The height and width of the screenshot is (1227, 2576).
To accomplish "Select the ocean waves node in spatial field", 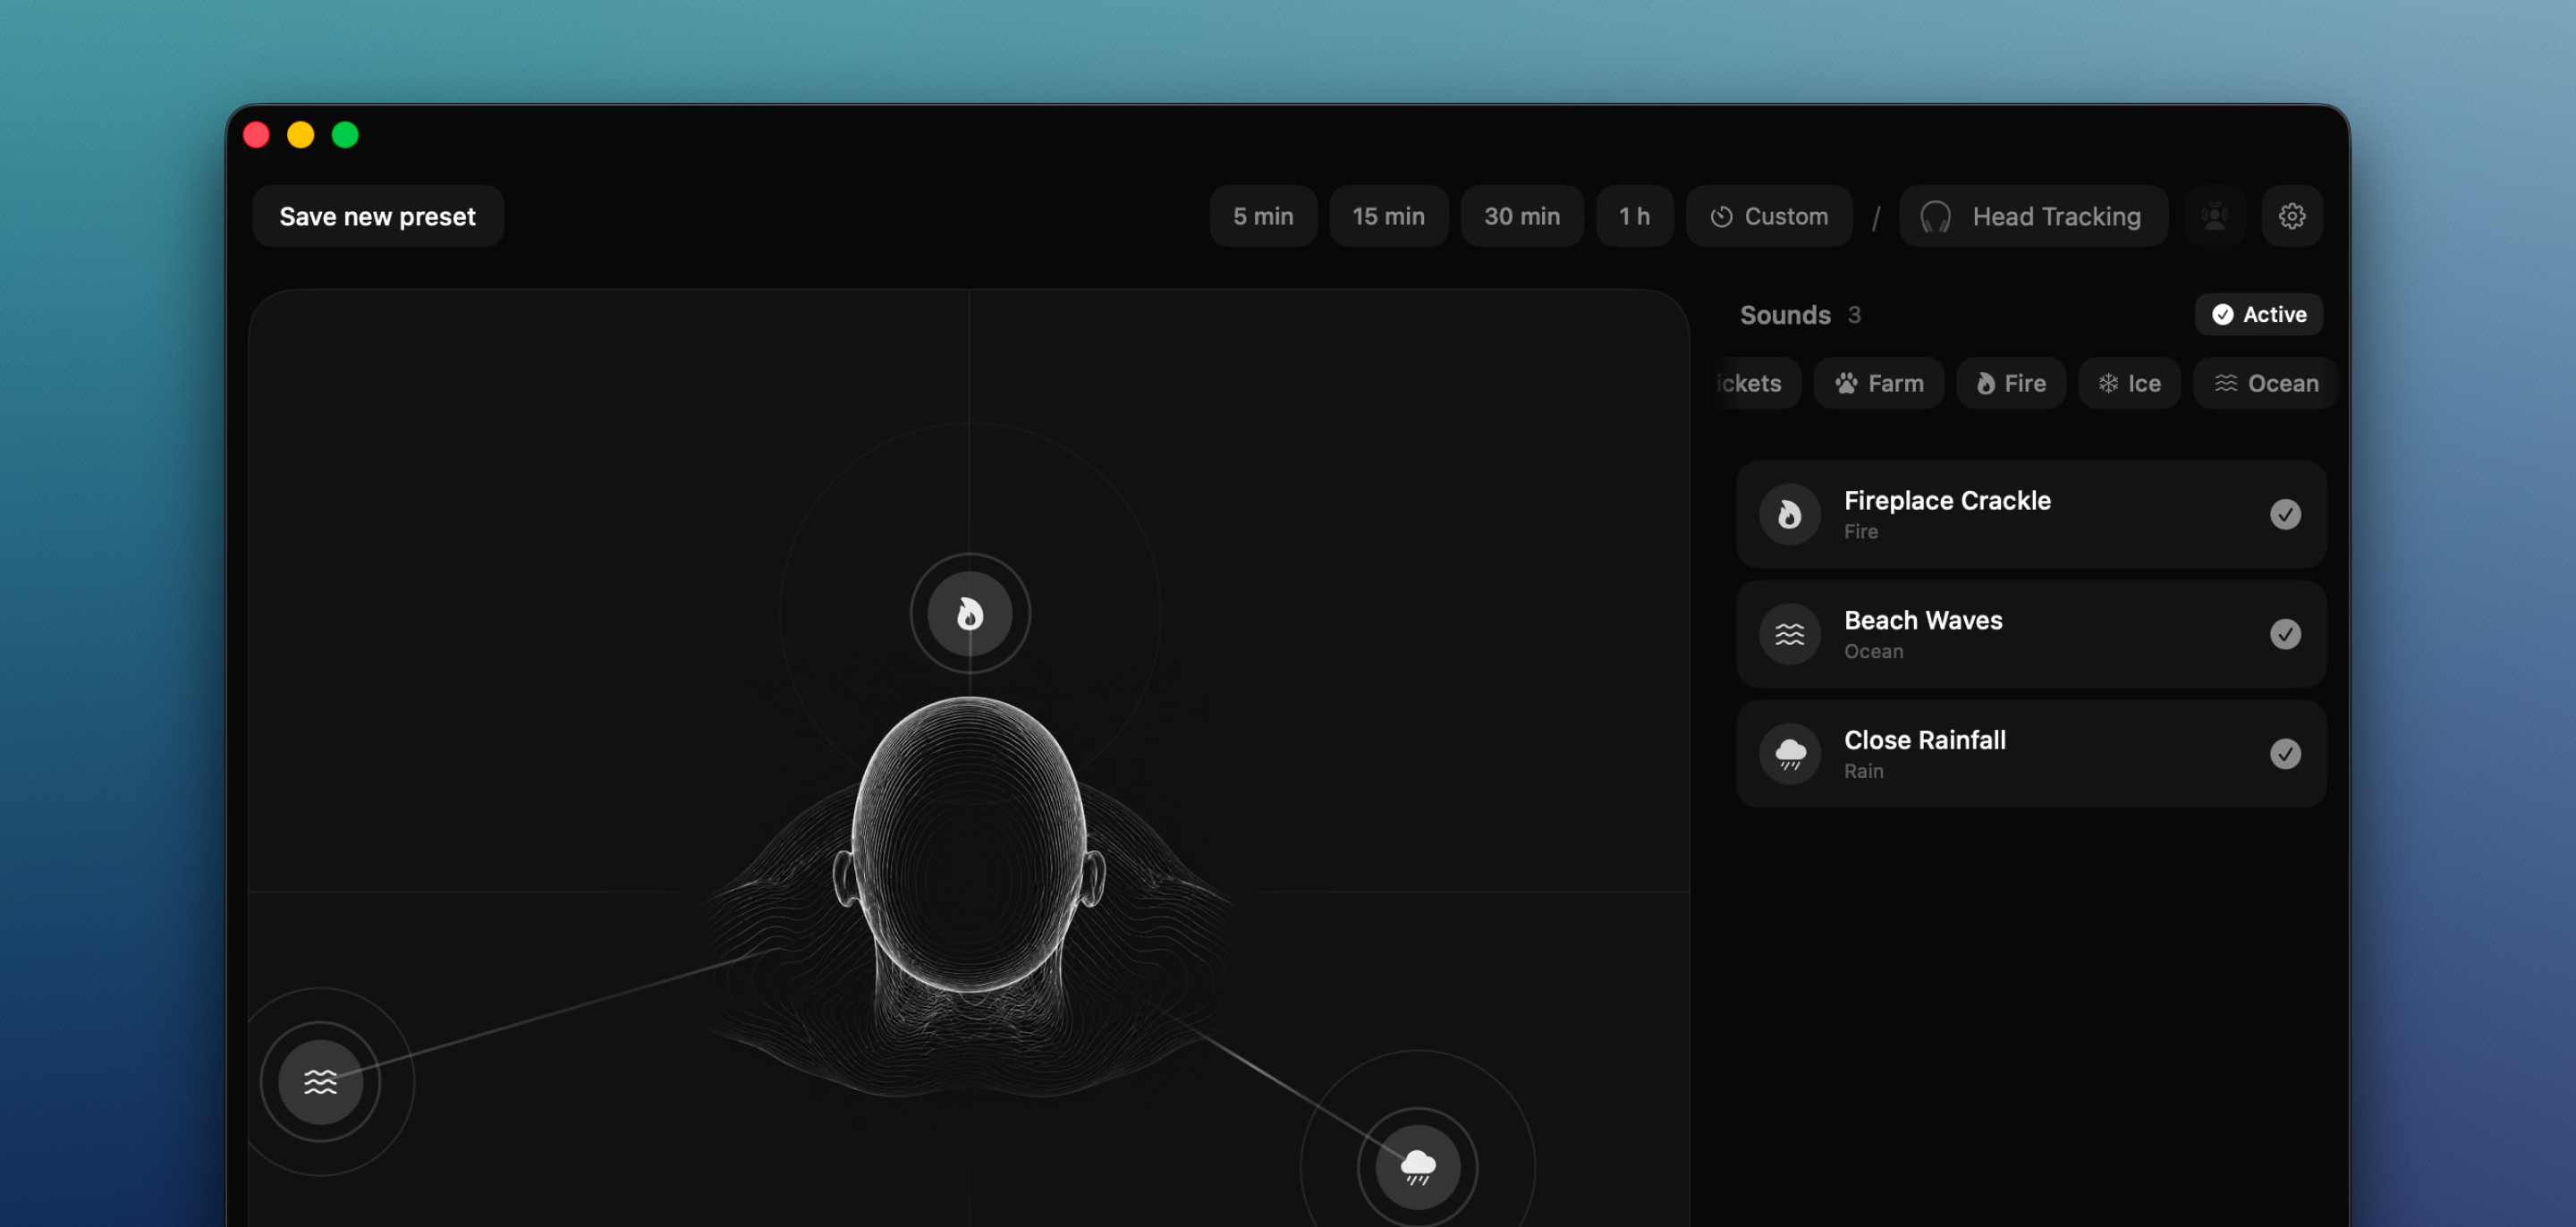I will [320, 1082].
